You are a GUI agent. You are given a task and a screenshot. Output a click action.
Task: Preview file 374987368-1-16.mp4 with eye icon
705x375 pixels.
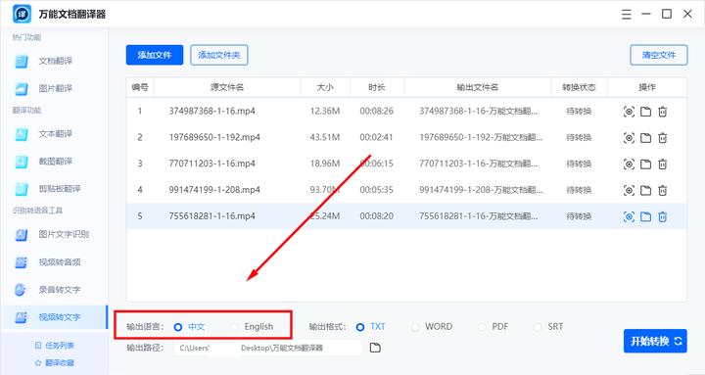point(629,112)
